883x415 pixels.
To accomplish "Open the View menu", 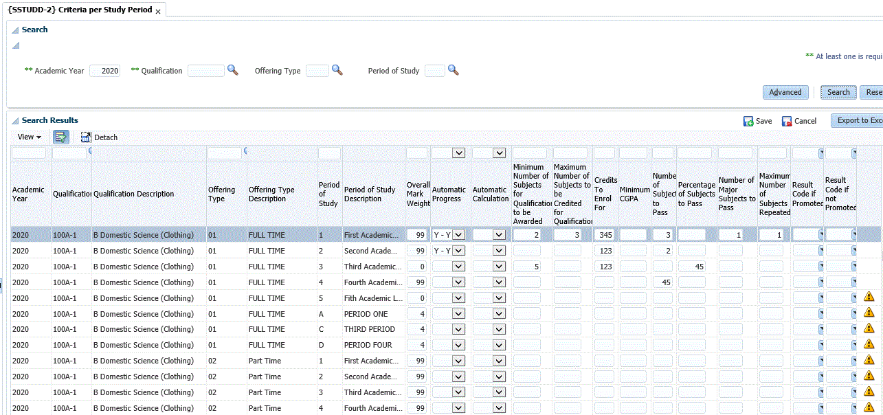I will (x=29, y=137).
